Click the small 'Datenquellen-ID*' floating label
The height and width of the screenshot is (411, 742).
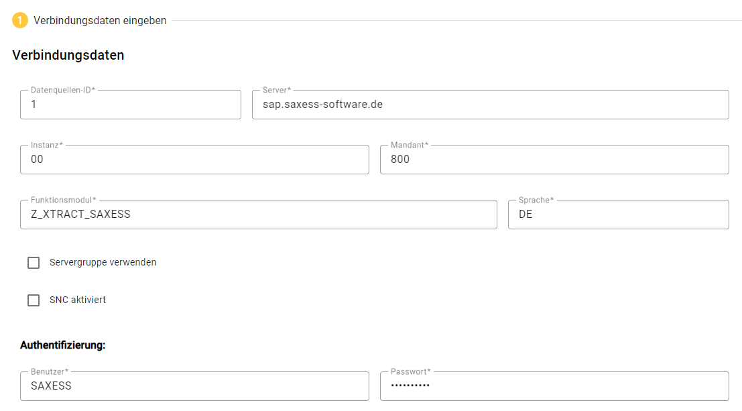[63, 90]
